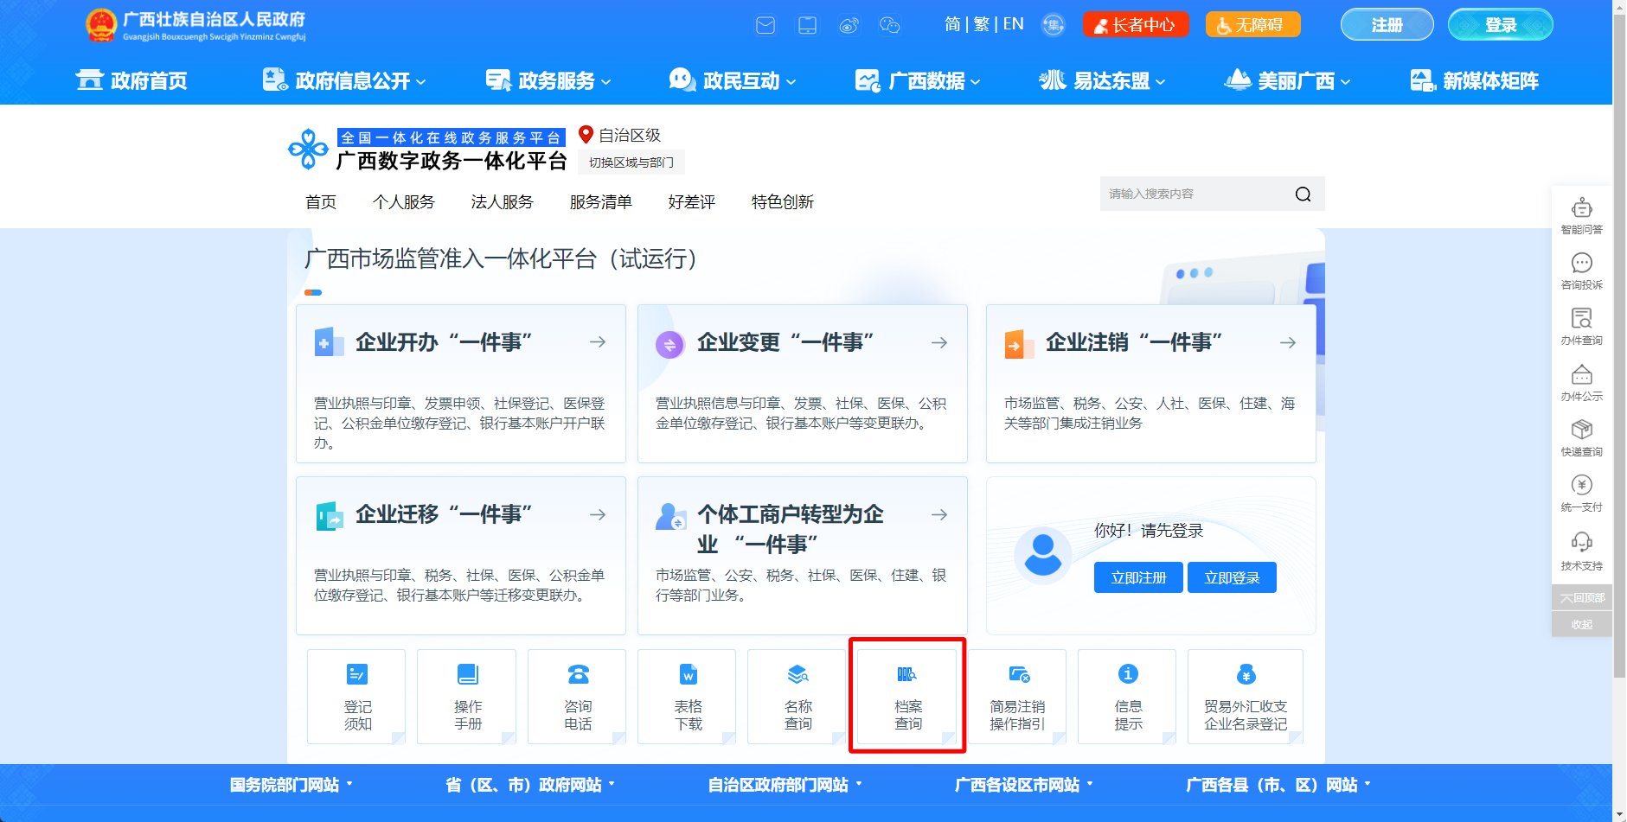Image resolution: width=1627 pixels, height=822 pixels.
Task: Open 档案查询 tile icon
Action: pyautogui.click(x=906, y=675)
